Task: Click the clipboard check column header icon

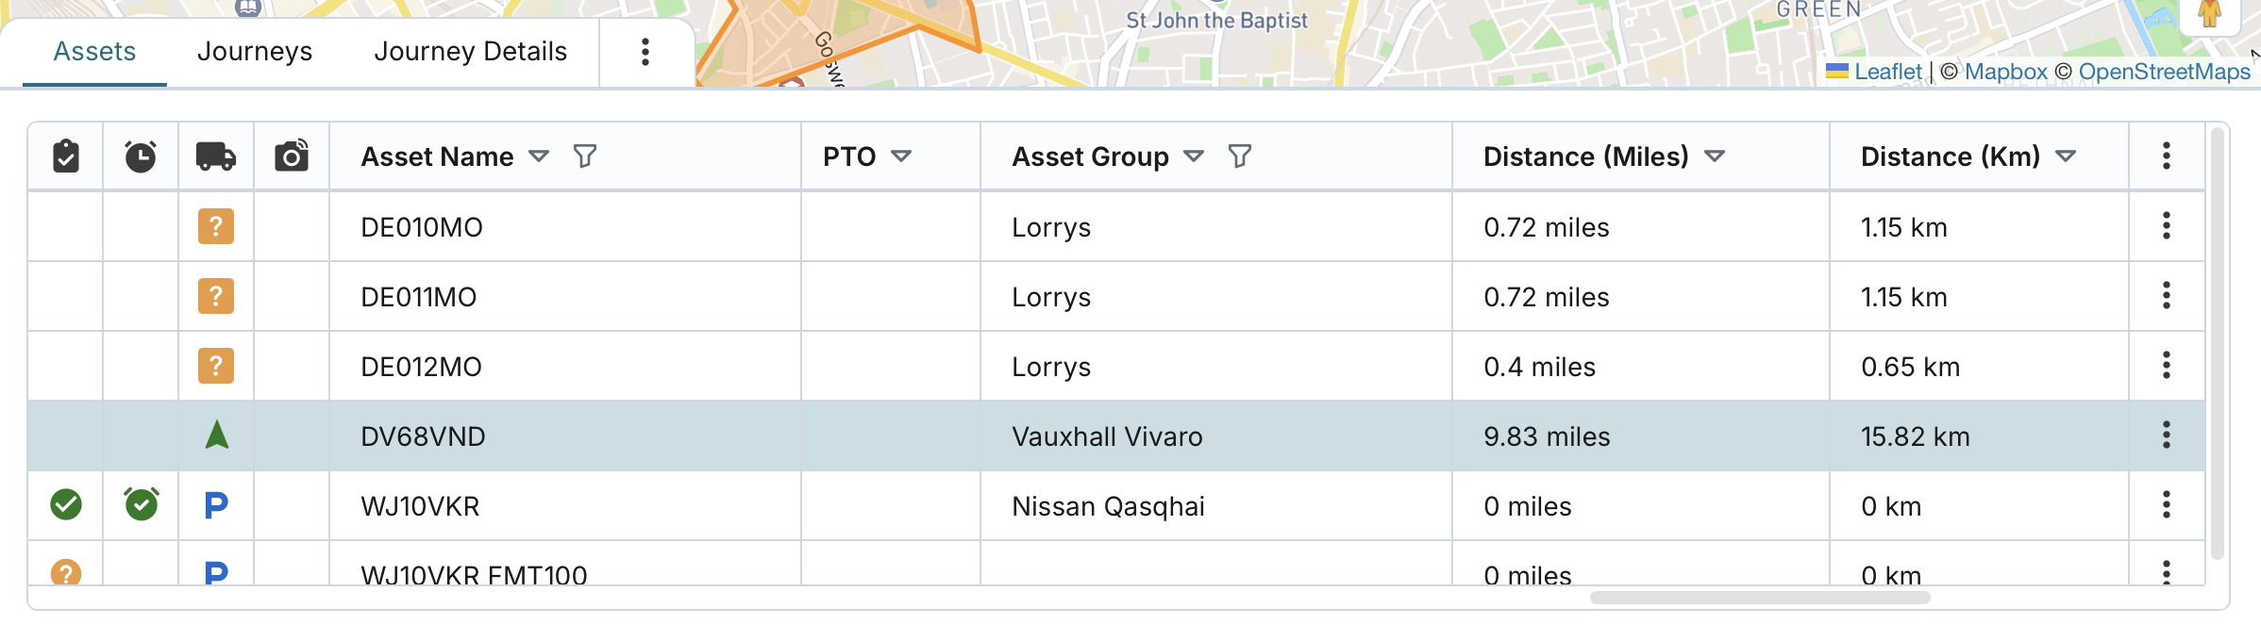Action: tap(65, 156)
